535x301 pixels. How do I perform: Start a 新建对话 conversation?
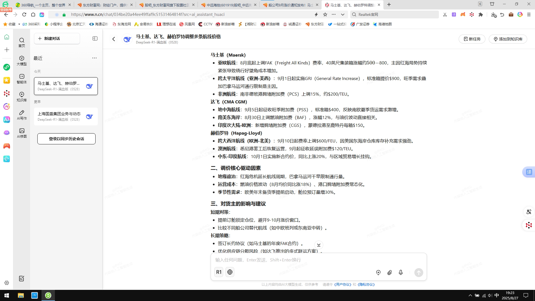(57, 38)
